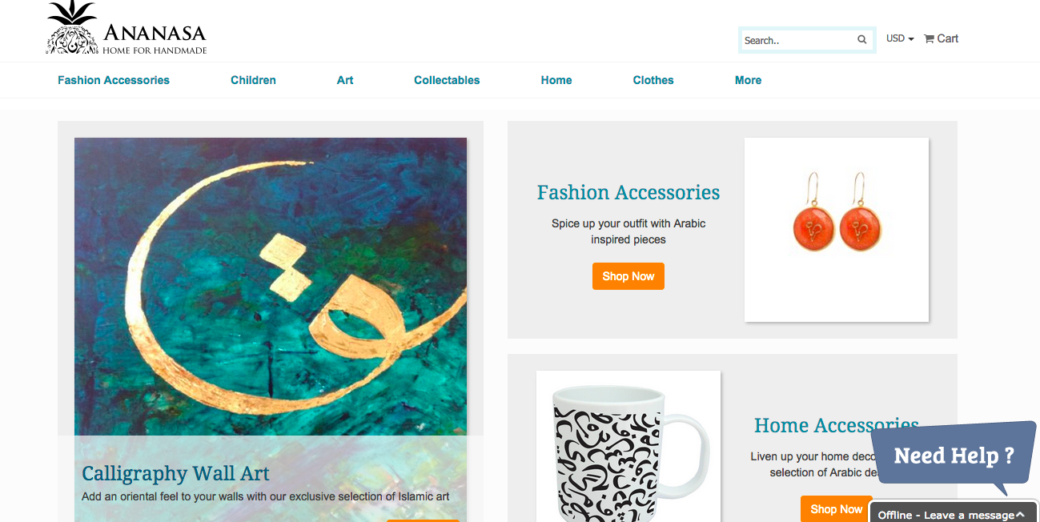Open the Fashion Accessories menu
The width and height of the screenshot is (1040, 522).
pos(114,80)
